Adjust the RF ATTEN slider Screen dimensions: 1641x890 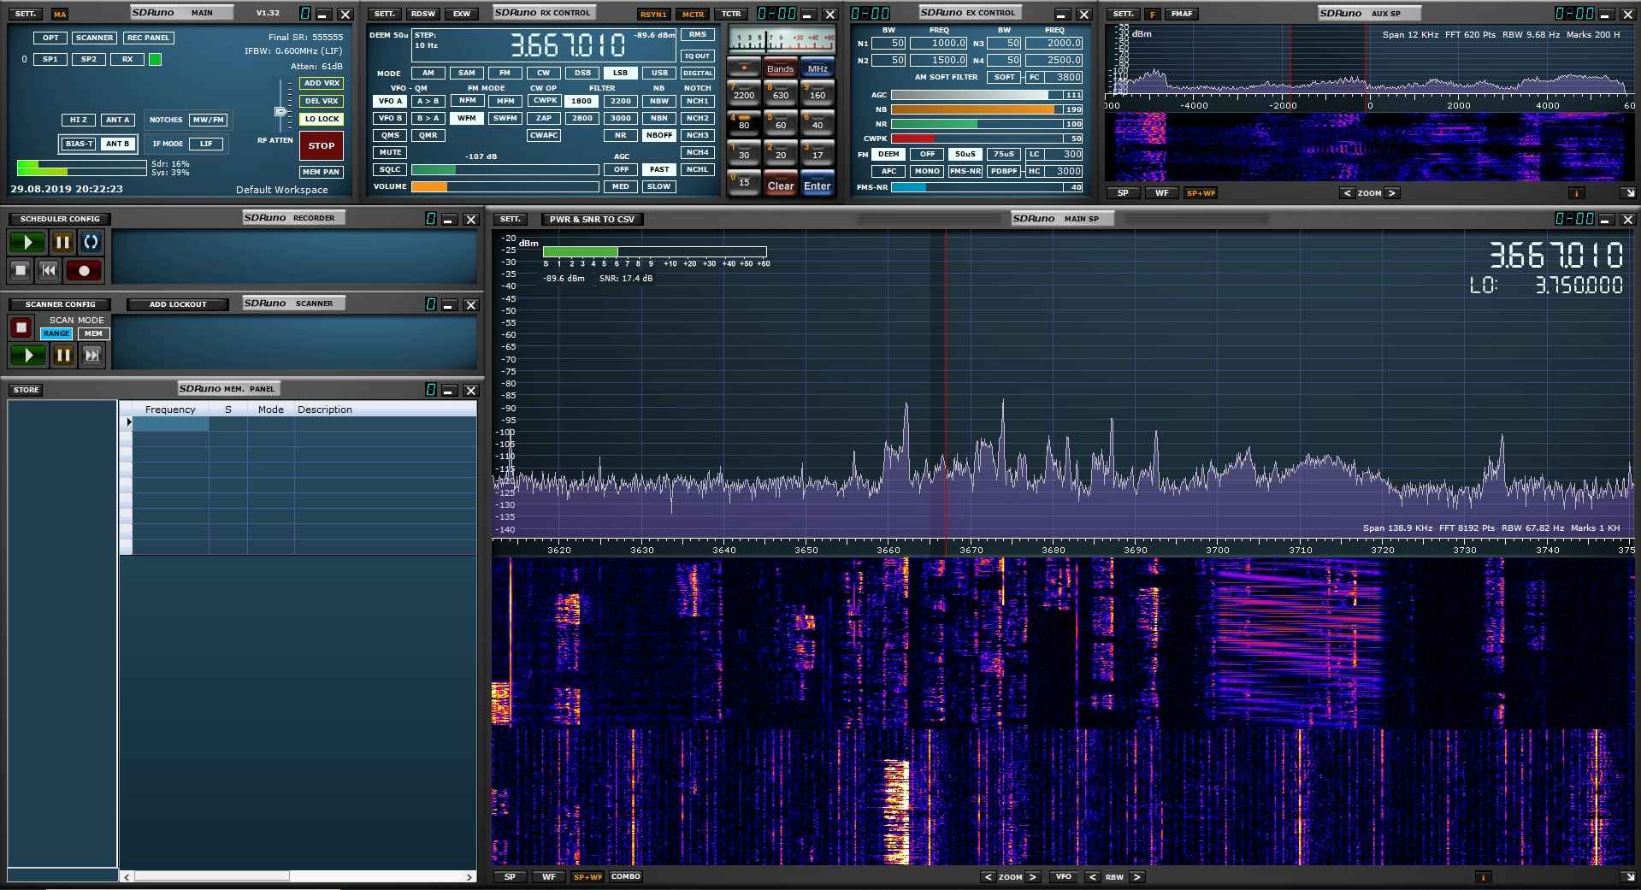tap(280, 112)
